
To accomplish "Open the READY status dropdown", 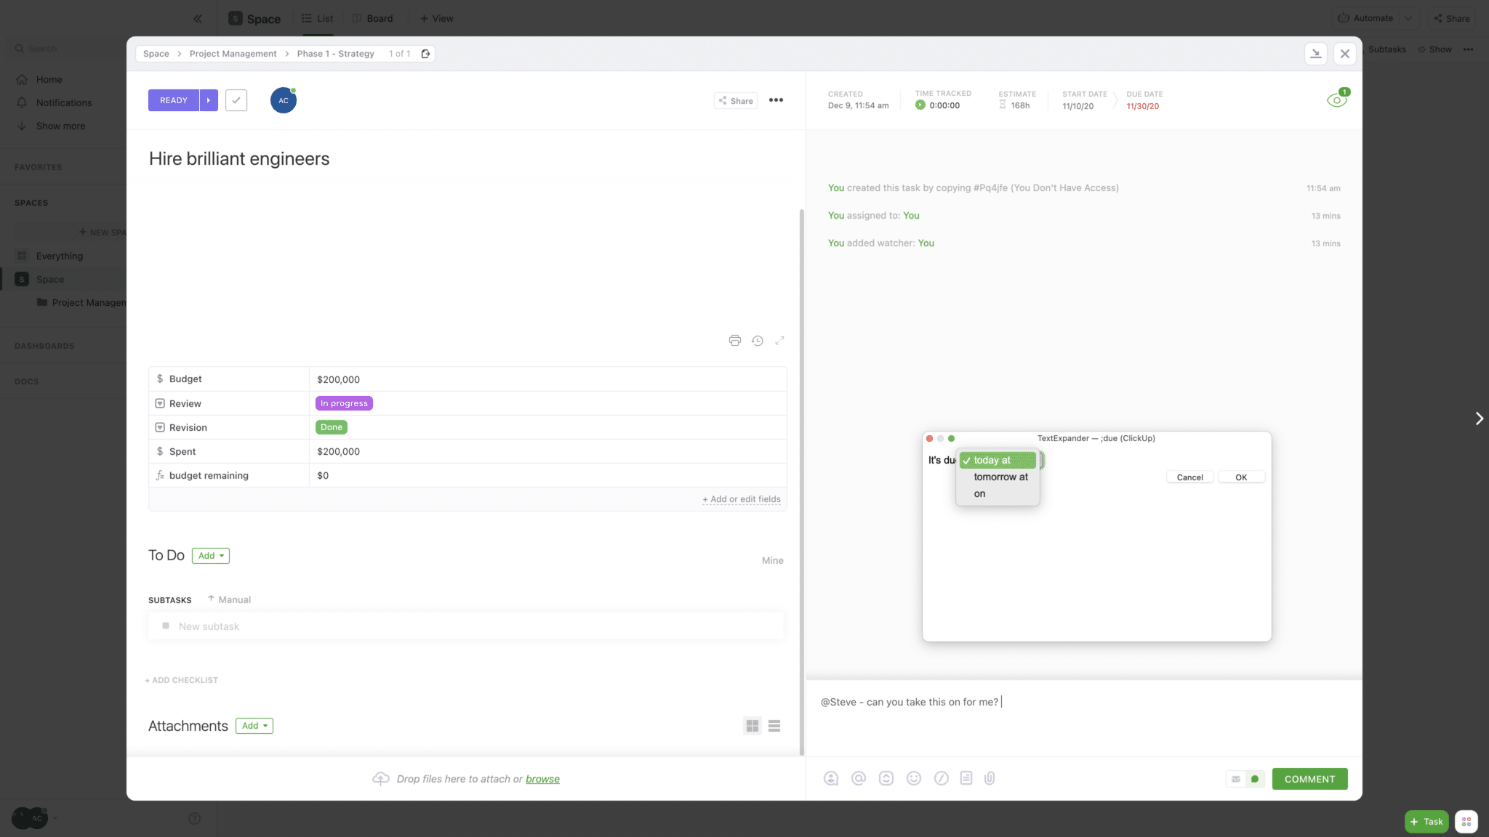I will [174, 100].
